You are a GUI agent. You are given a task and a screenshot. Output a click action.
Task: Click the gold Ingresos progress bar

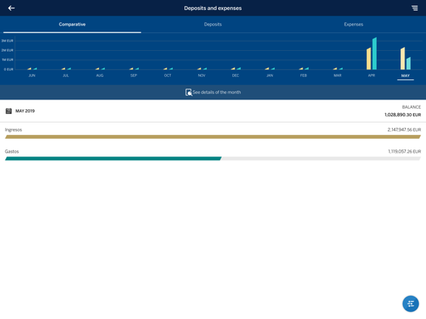point(213,136)
